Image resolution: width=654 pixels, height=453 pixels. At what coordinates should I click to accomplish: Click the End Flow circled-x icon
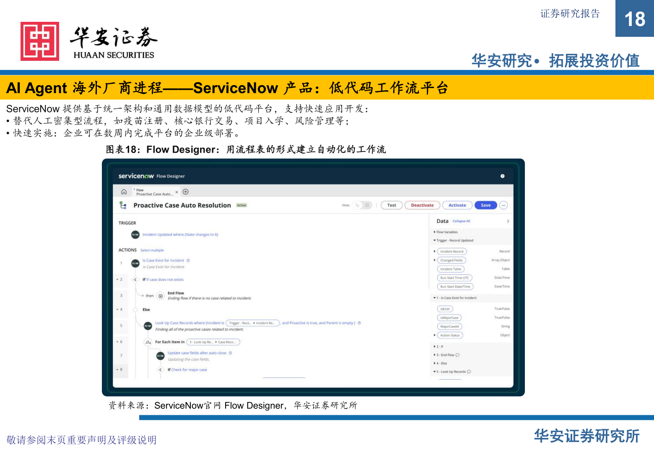[x=161, y=296]
